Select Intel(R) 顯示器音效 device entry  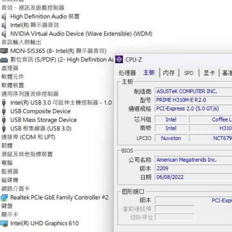click(35, 25)
